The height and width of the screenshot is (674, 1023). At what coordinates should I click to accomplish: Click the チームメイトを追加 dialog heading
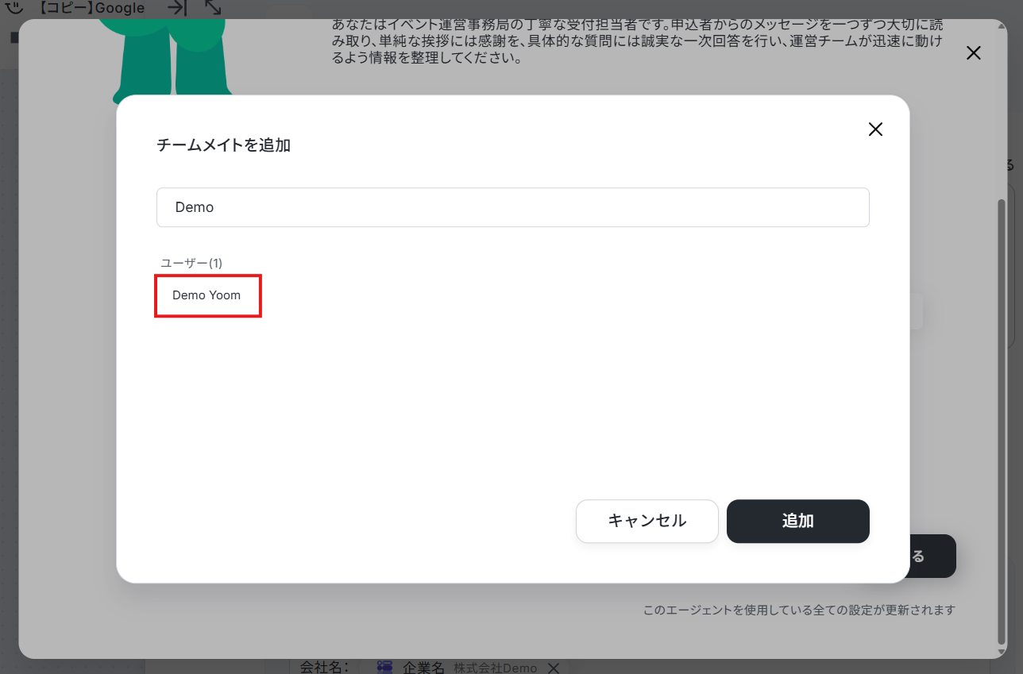223,145
